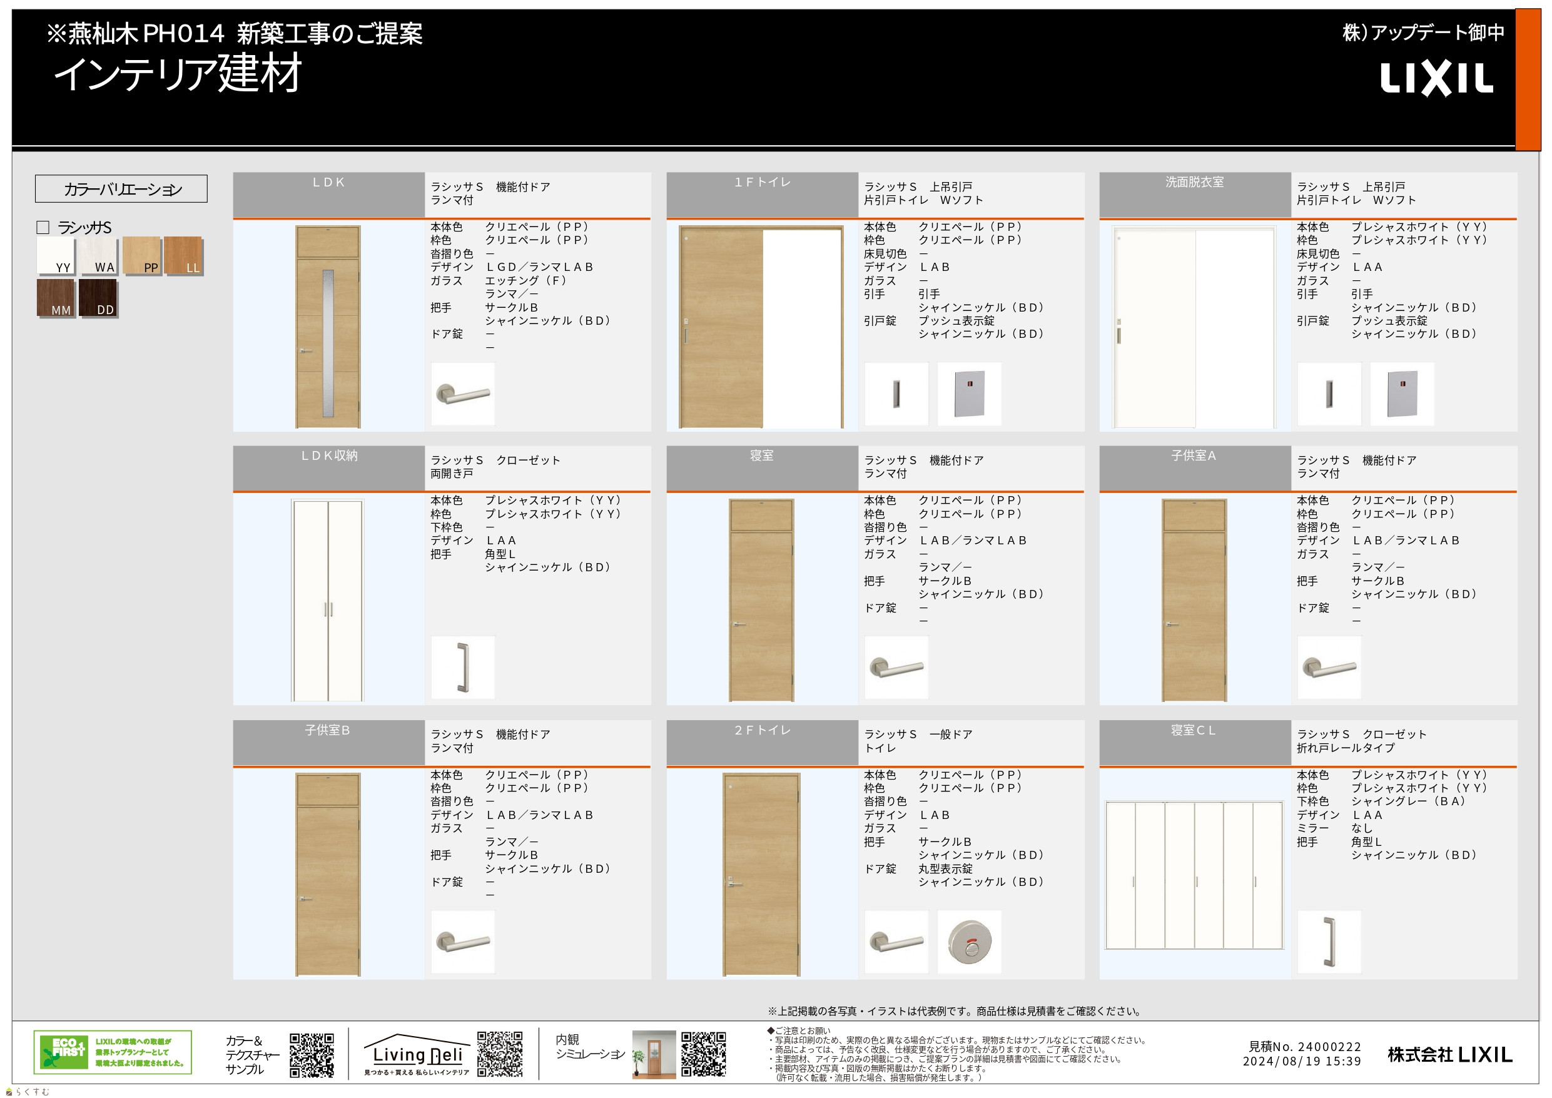Click the LDK door thumbnail image
Image resolution: width=1552 pixels, height=1098 pixels.
[x=328, y=327]
